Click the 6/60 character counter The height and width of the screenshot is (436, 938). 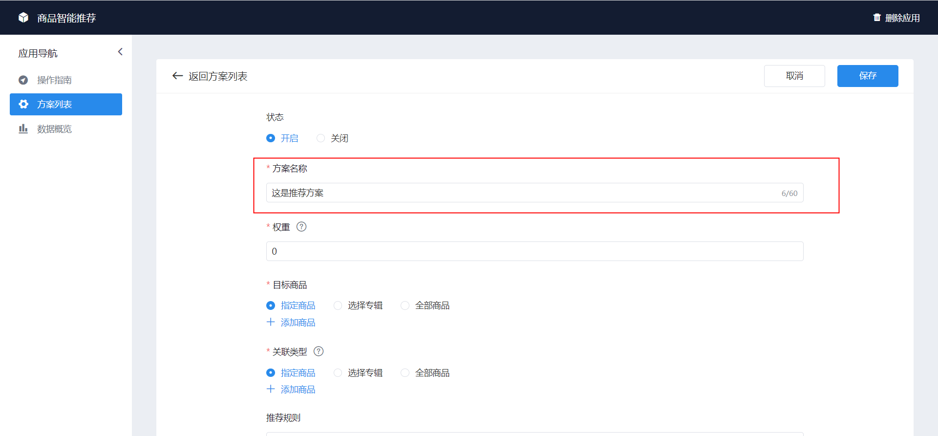click(789, 193)
